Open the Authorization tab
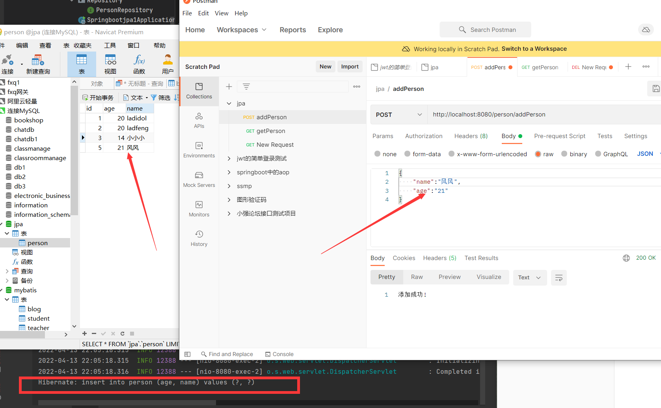 click(424, 136)
